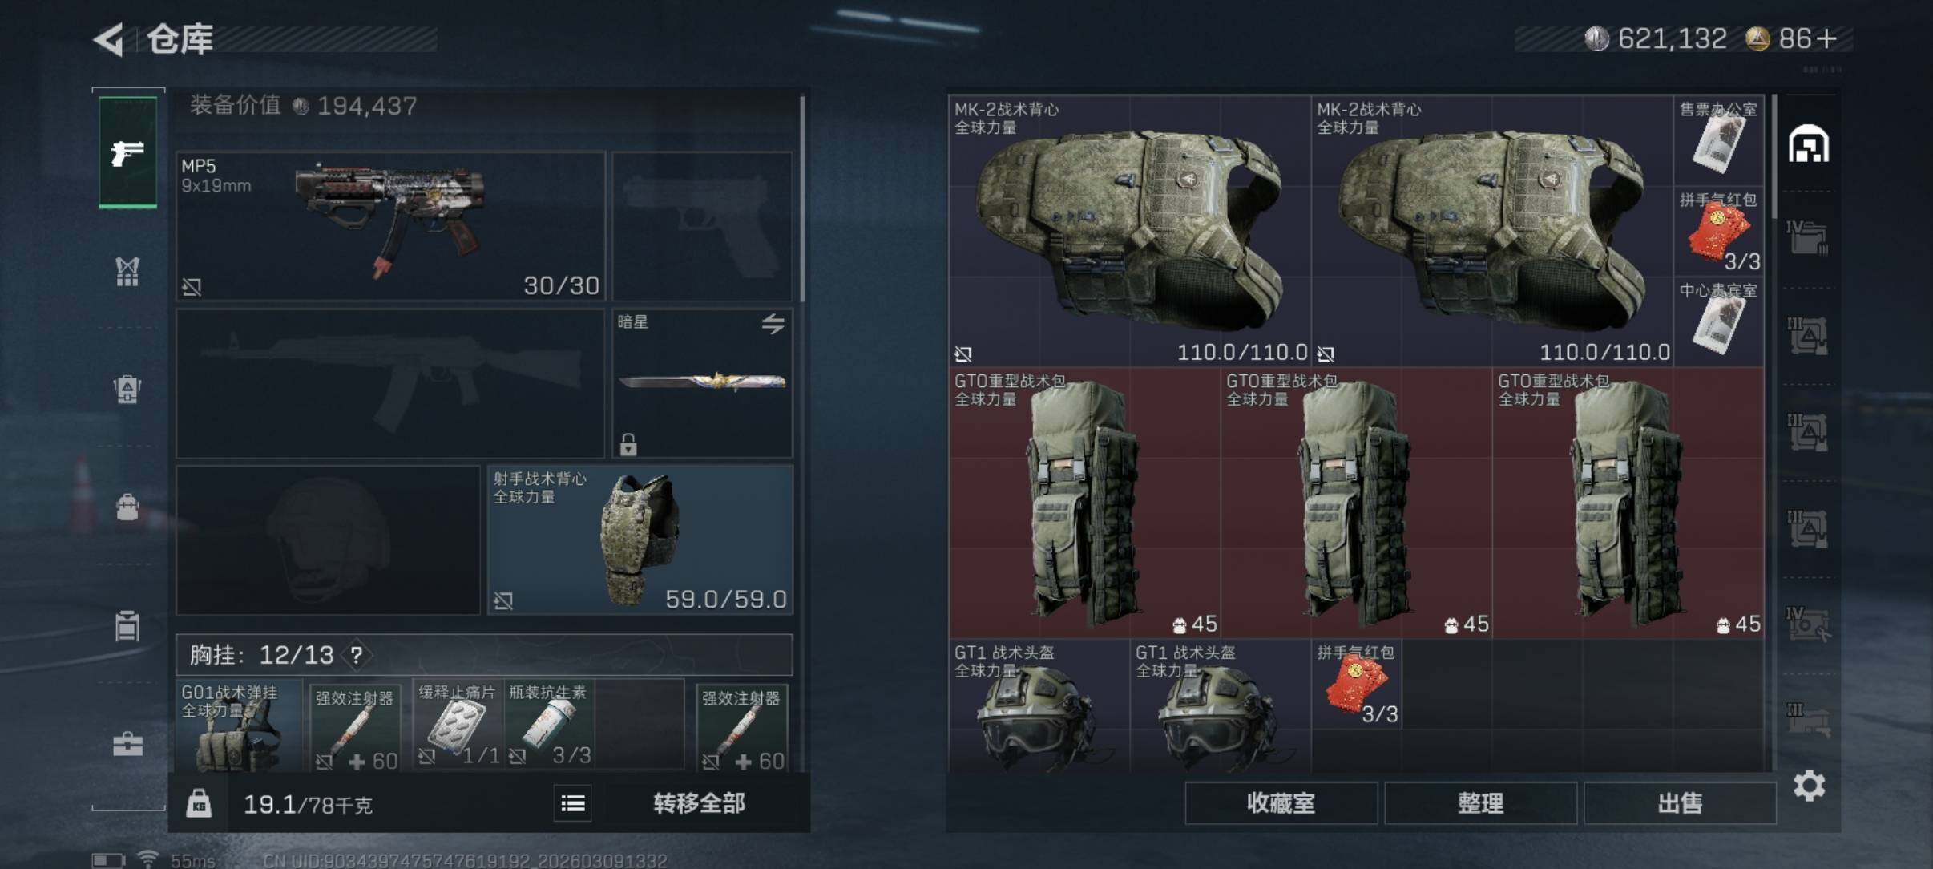Toggle the swap arrows on 暗星 knife
Image resolution: width=1933 pixels, height=869 pixels.
coord(773,324)
